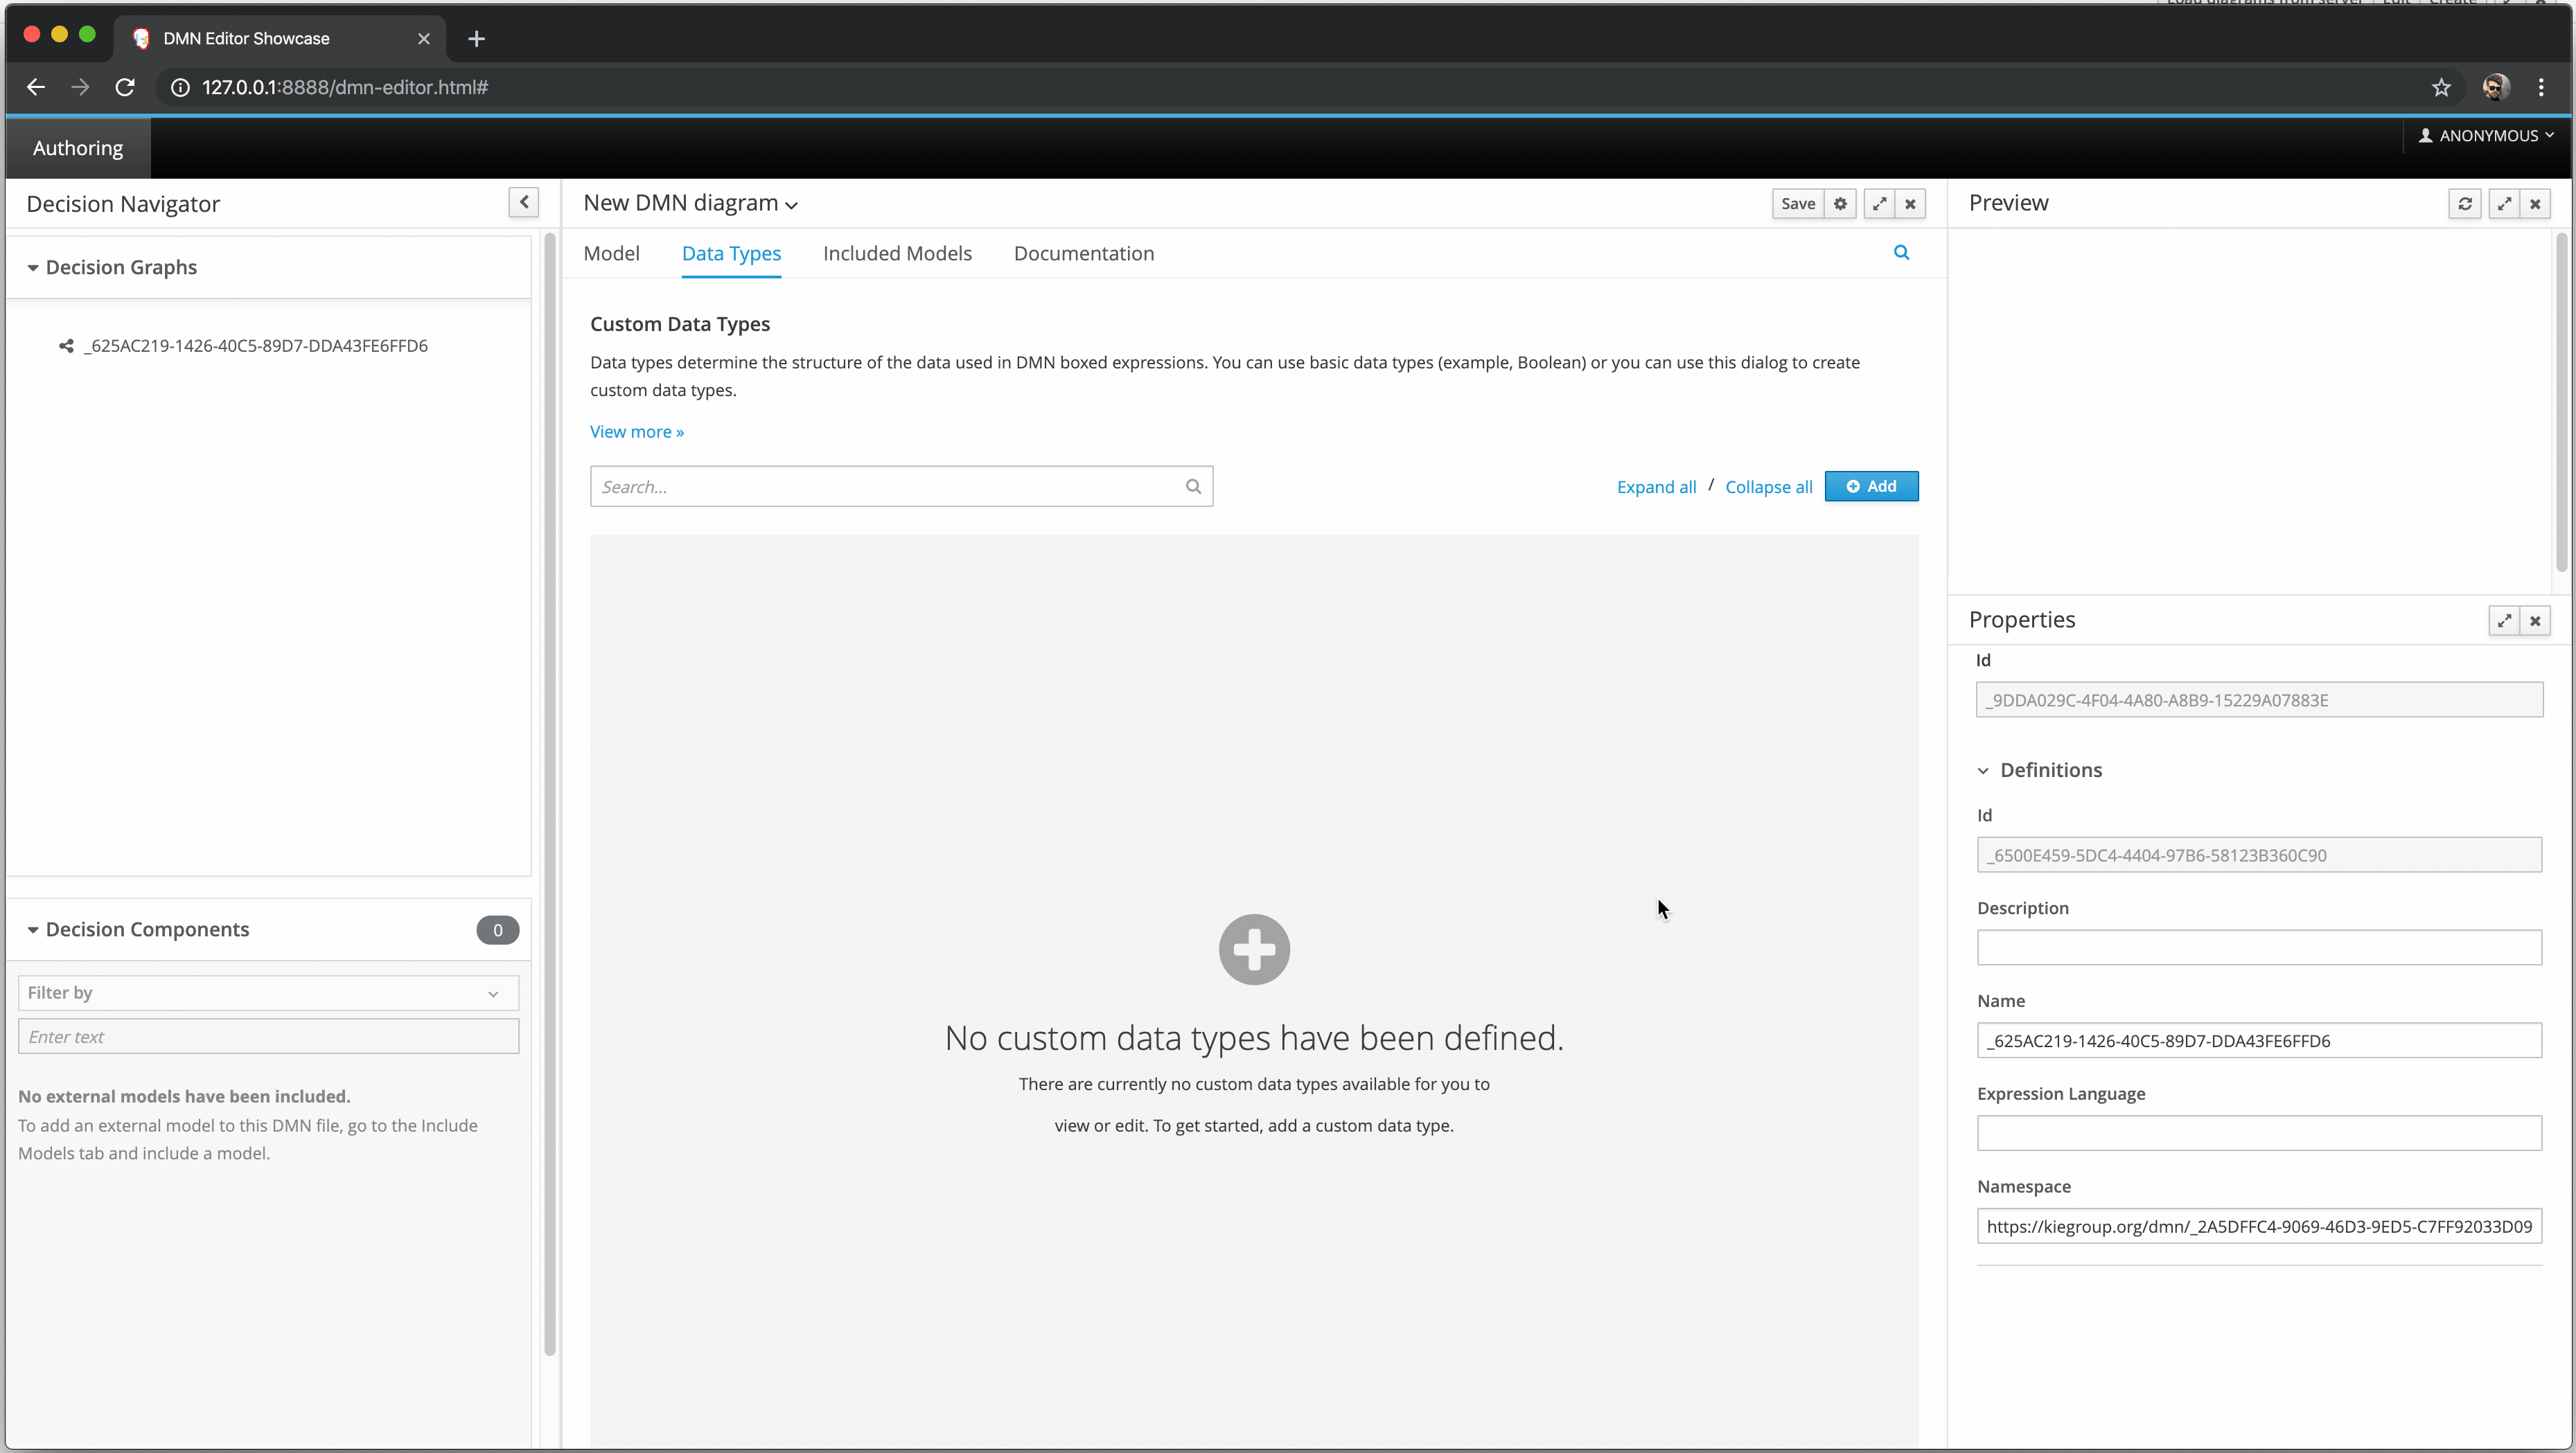Reload the browser page
This screenshot has width=2576, height=1453.
pos(125,87)
